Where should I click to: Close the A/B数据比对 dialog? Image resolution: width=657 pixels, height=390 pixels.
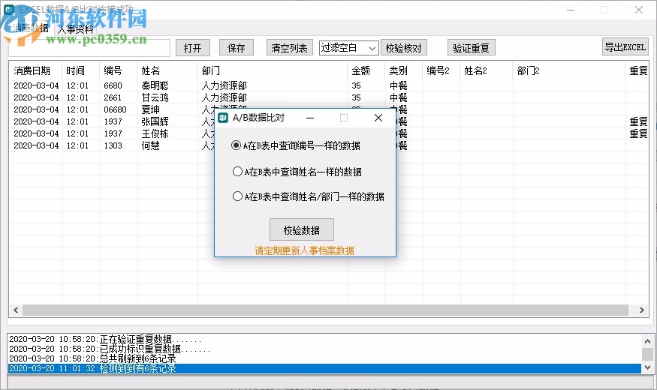[378, 118]
